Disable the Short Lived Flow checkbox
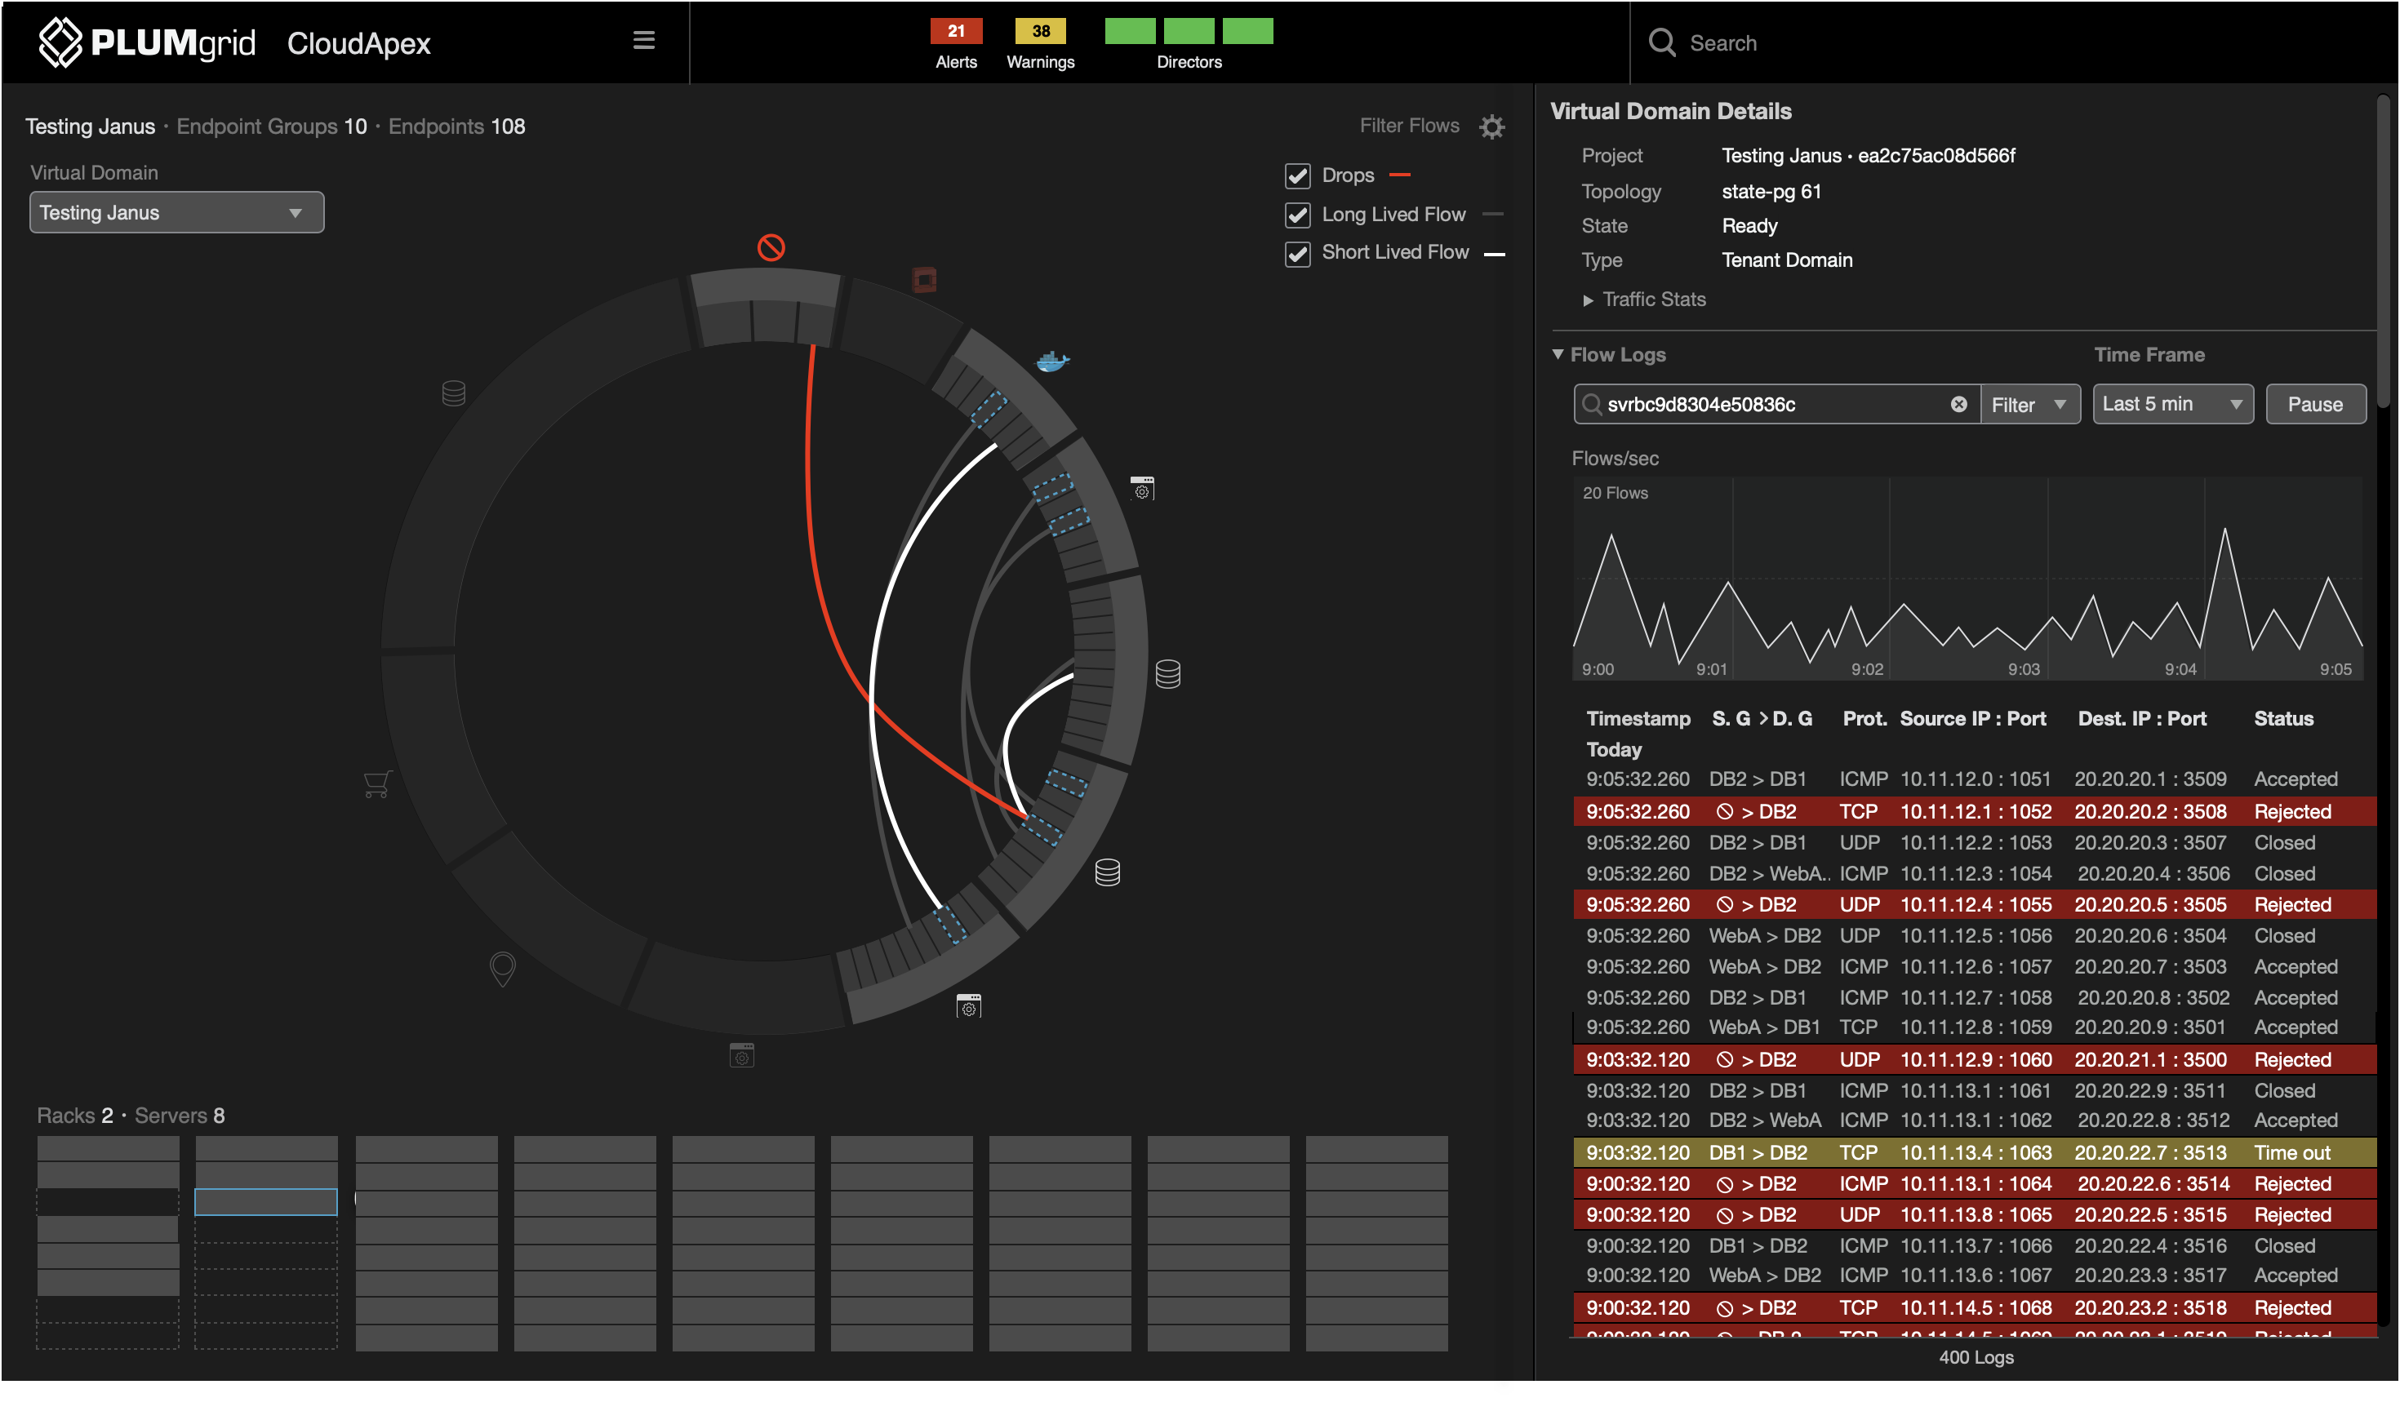 pos(1296,254)
